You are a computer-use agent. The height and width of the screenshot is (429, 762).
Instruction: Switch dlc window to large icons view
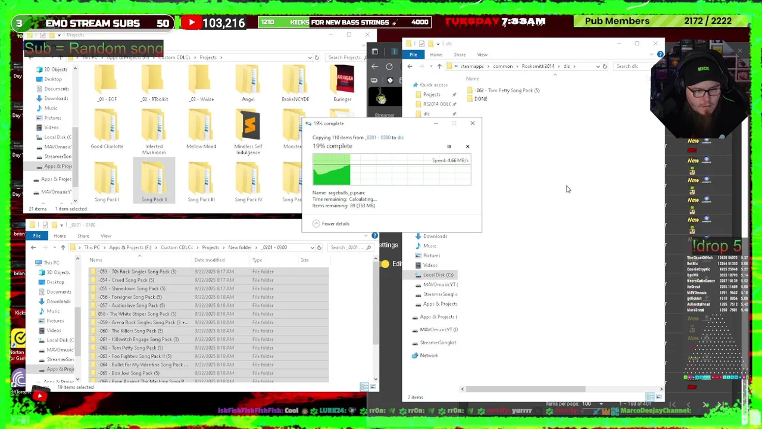coord(658,397)
